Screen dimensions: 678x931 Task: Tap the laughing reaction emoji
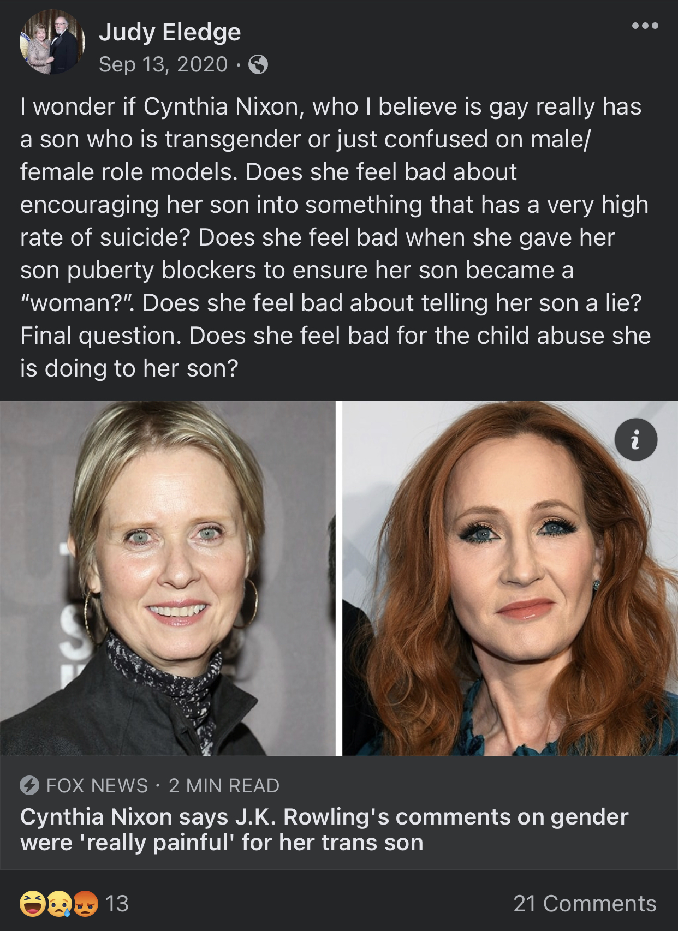(x=33, y=903)
